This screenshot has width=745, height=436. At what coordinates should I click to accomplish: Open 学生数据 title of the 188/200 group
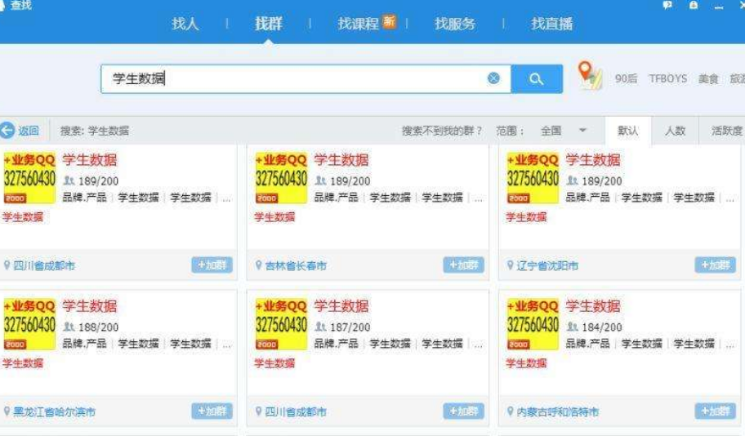point(89,306)
